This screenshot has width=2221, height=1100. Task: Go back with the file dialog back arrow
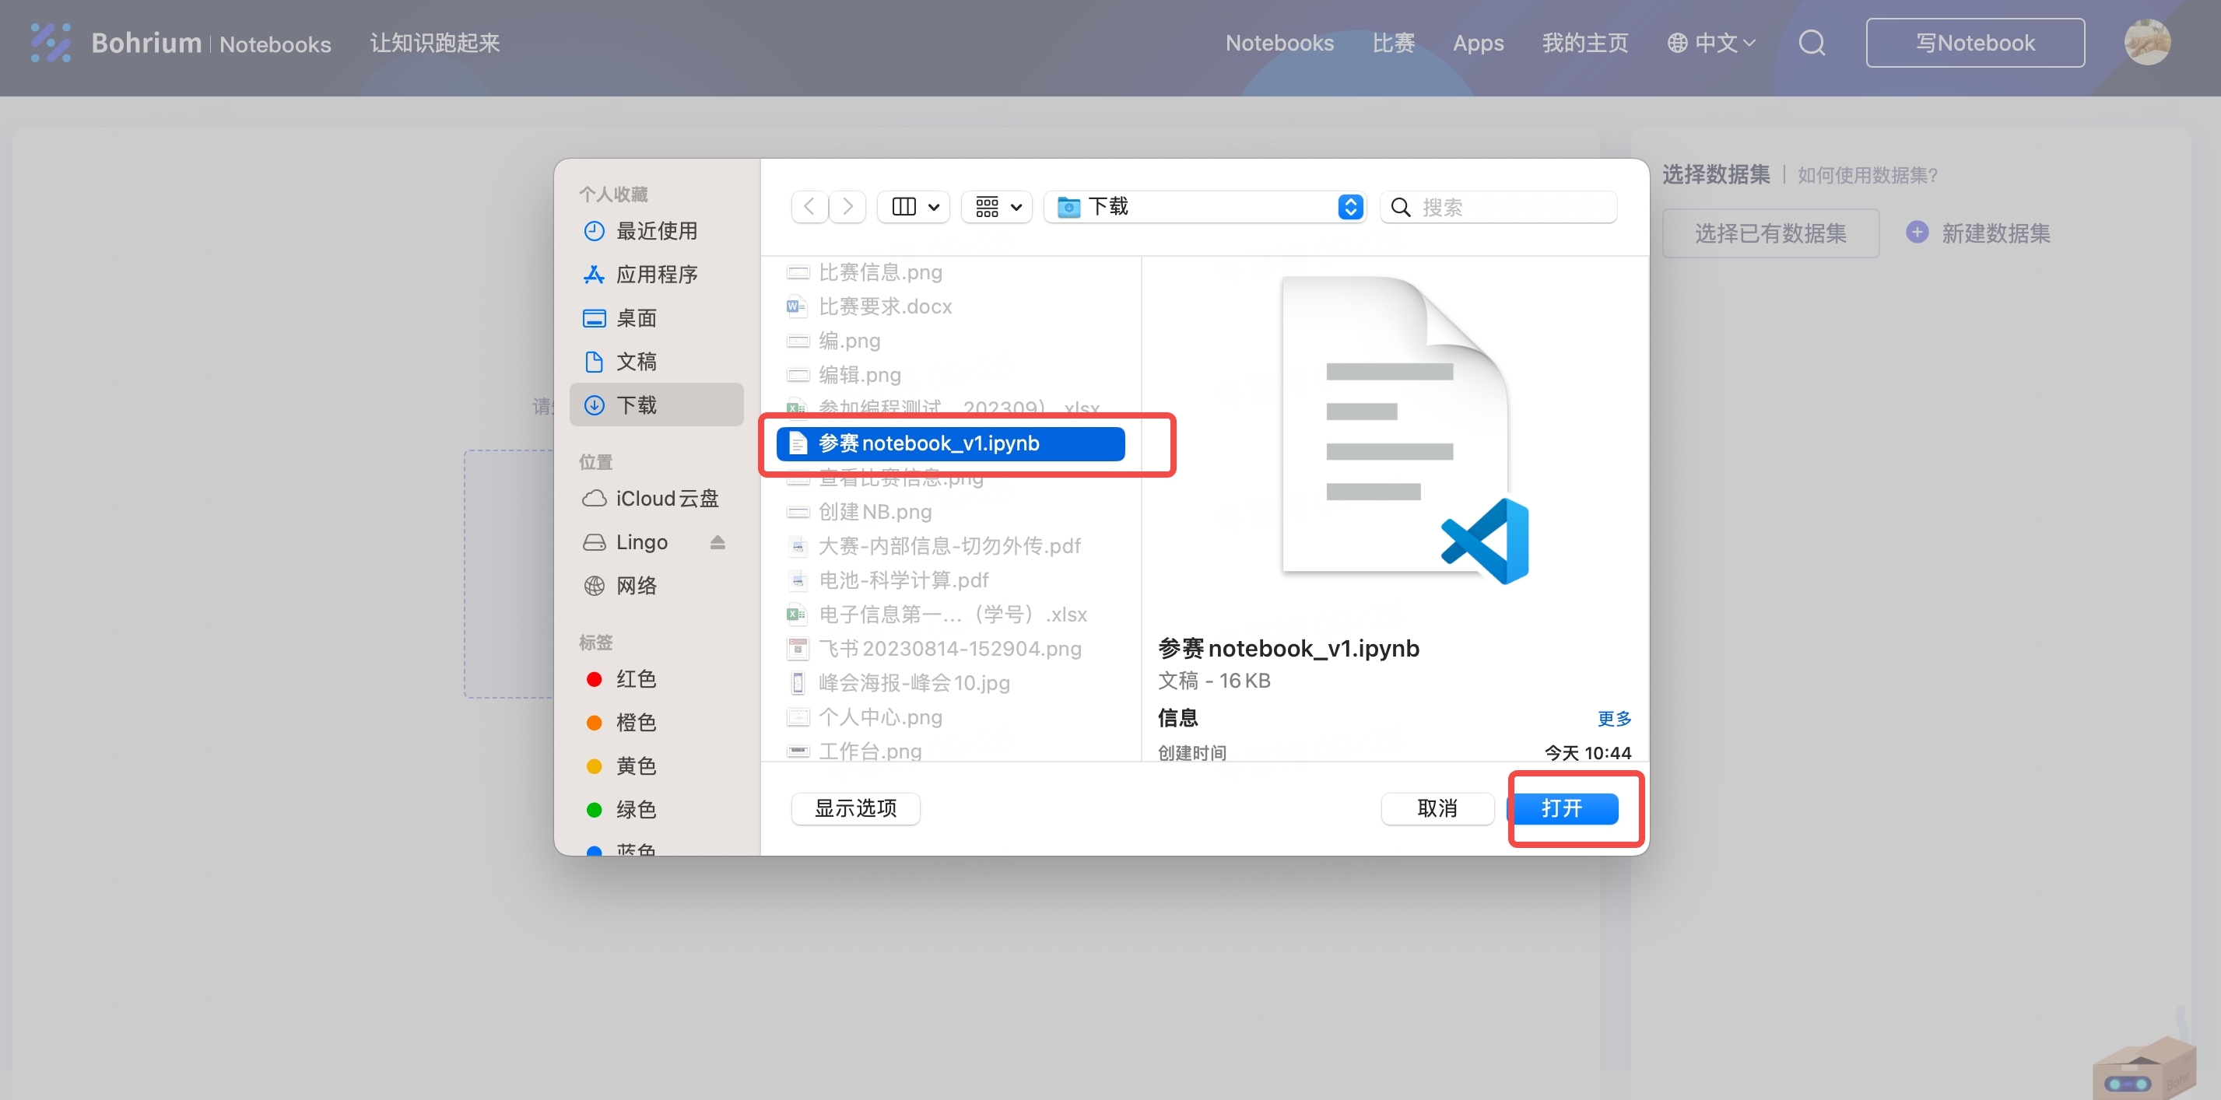coord(809,206)
